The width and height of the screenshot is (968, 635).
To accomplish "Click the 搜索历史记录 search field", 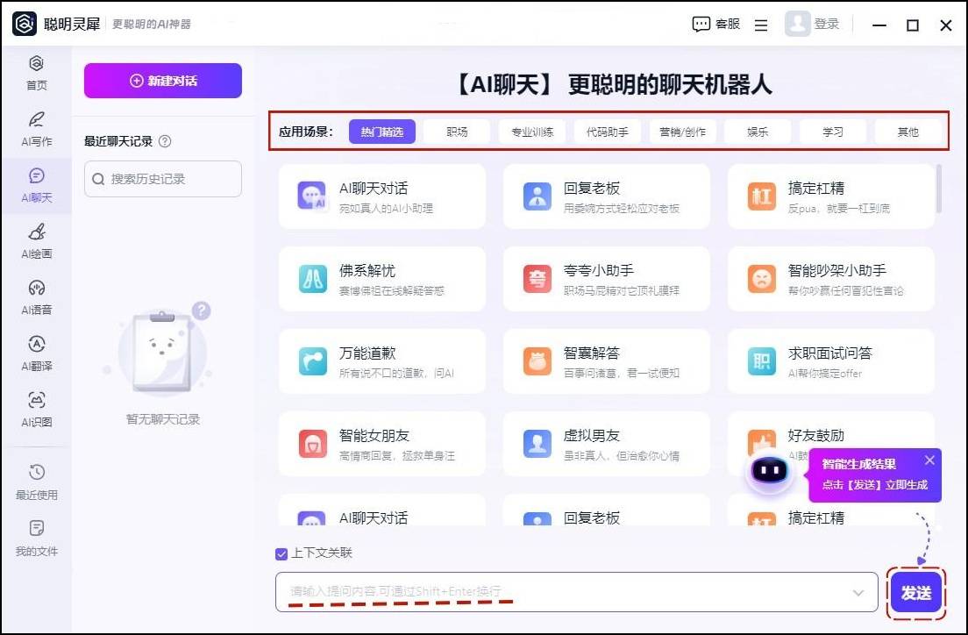I will (x=163, y=179).
